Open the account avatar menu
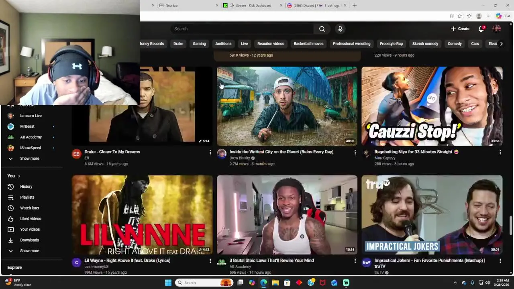 coord(497,29)
